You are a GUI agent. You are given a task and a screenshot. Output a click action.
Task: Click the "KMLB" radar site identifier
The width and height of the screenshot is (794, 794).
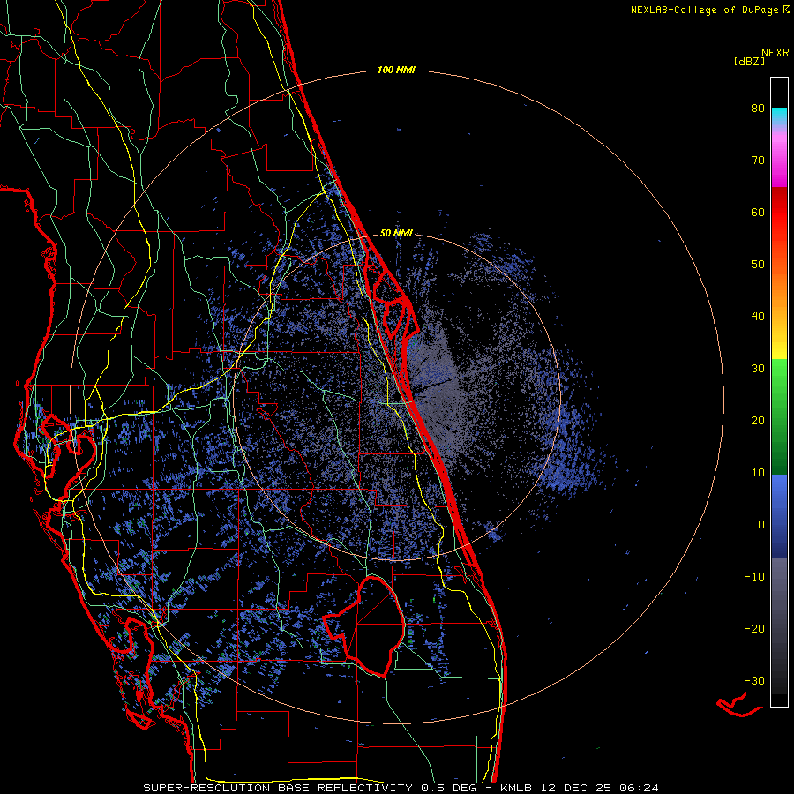516,788
